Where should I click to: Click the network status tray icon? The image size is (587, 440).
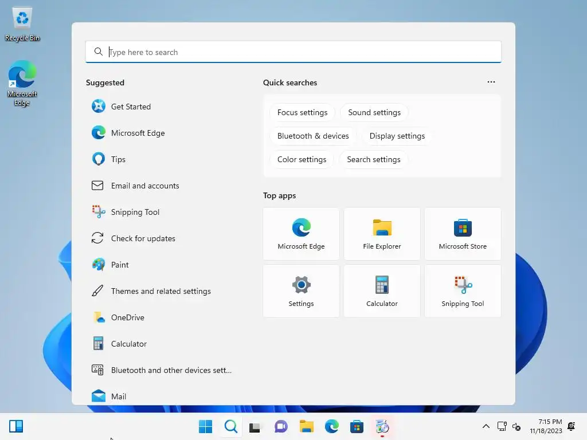502,426
